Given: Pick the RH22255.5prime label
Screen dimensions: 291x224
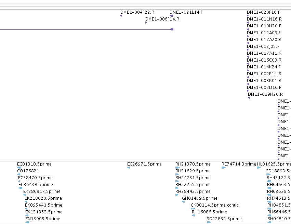Looking at the screenshot, I should (193, 185).
